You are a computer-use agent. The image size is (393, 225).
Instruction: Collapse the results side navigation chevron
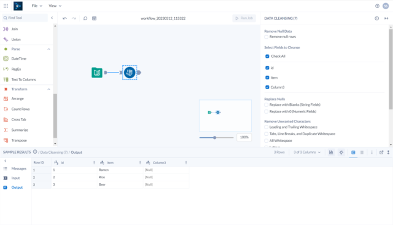tap(6, 161)
